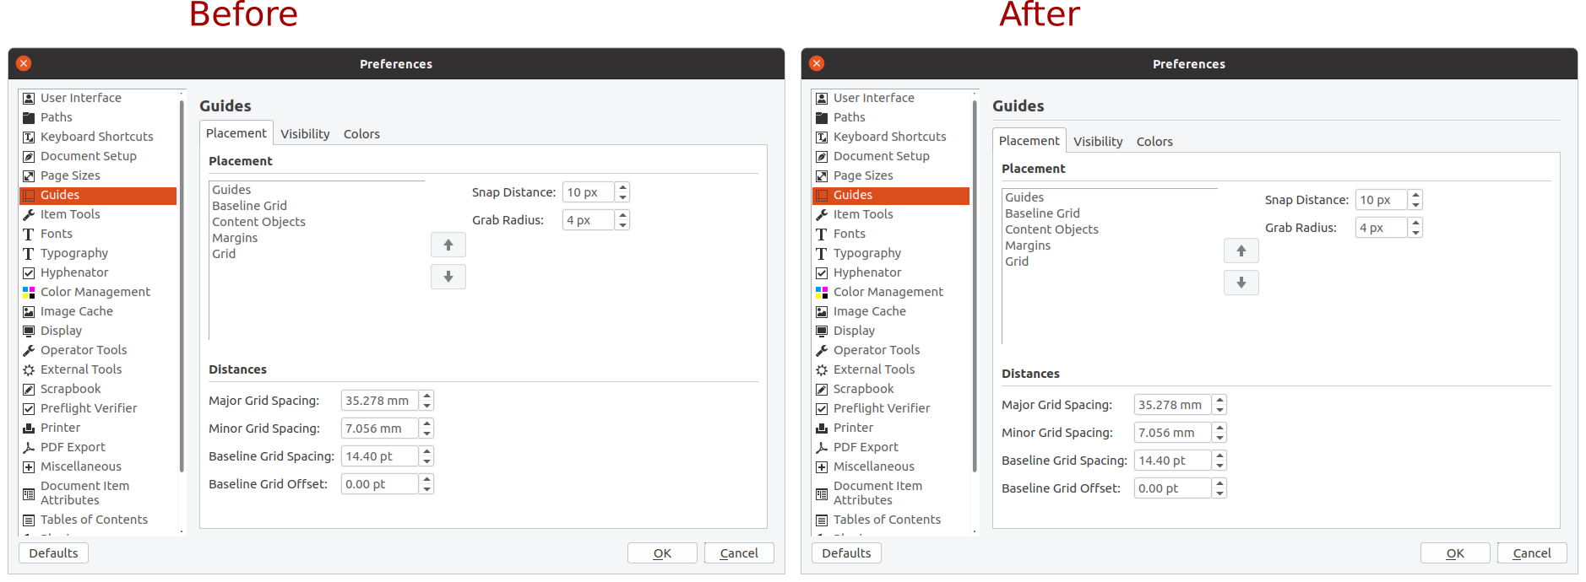Image resolution: width=1586 pixels, height=582 pixels.
Task: Increase Major Grid Spacing in the After dialog
Action: click(1219, 400)
